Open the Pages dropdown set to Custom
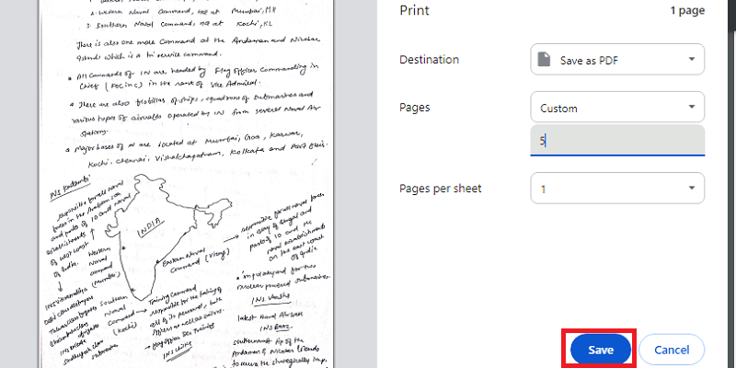 [x=617, y=108]
